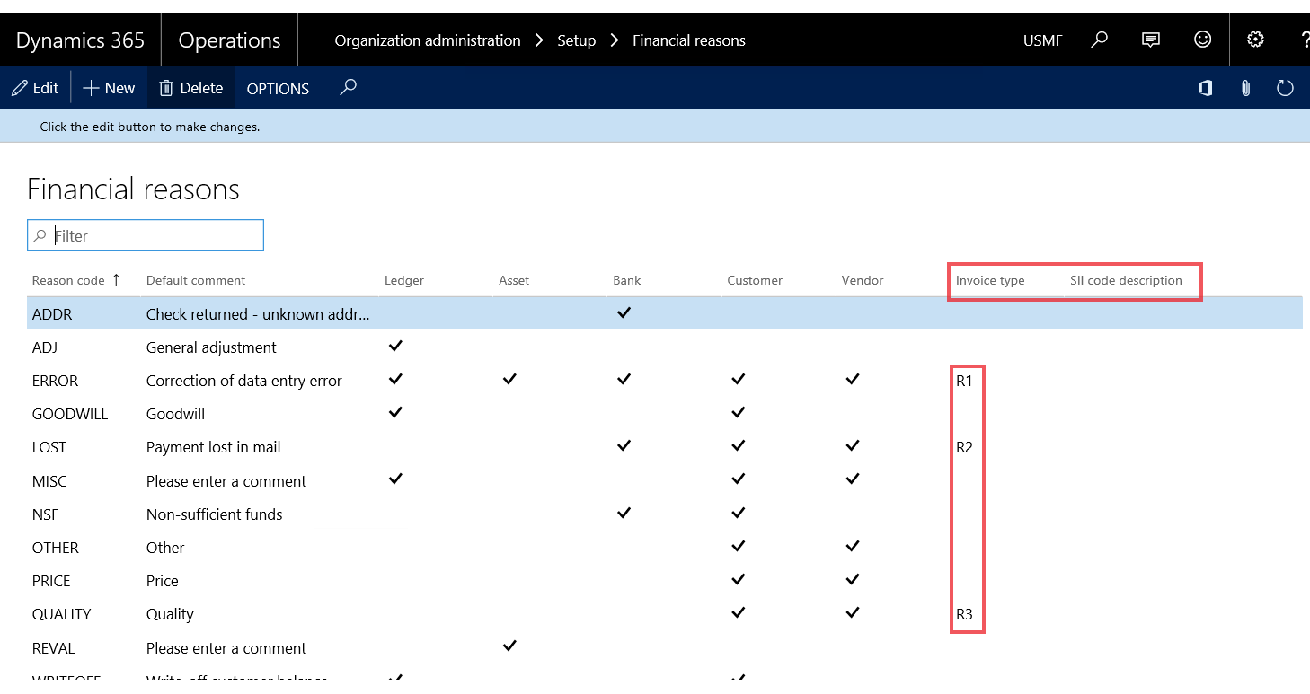This screenshot has height=694, width=1310.
Task: Click R3 invoice type on QUALITY row
Action: [x=964, y=614]
